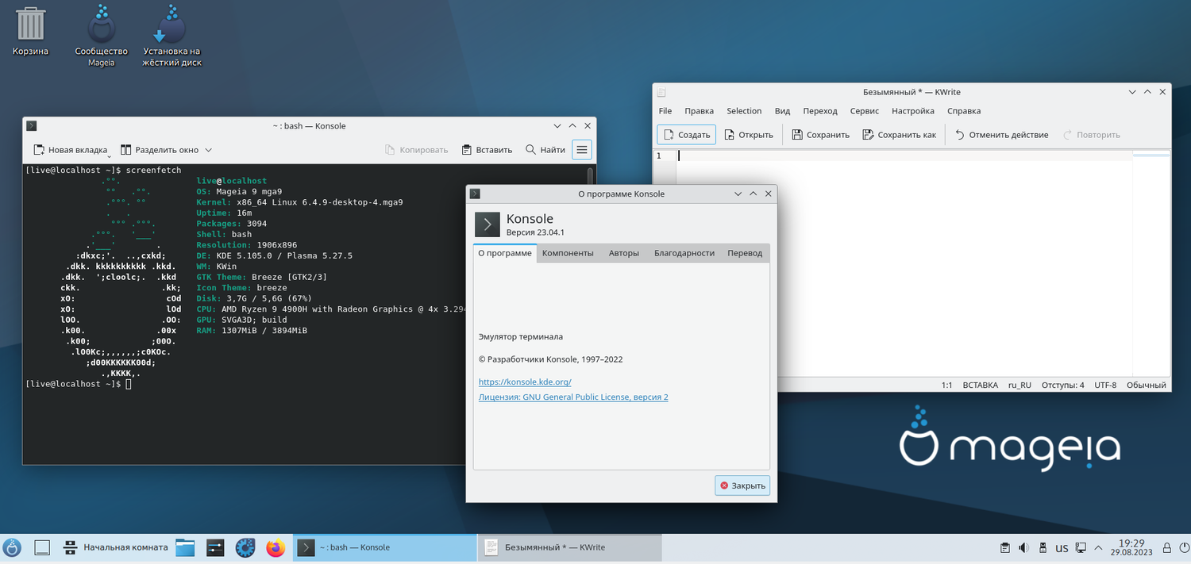Open the Настройка menu in KWrite

click(x=913, y=111)
